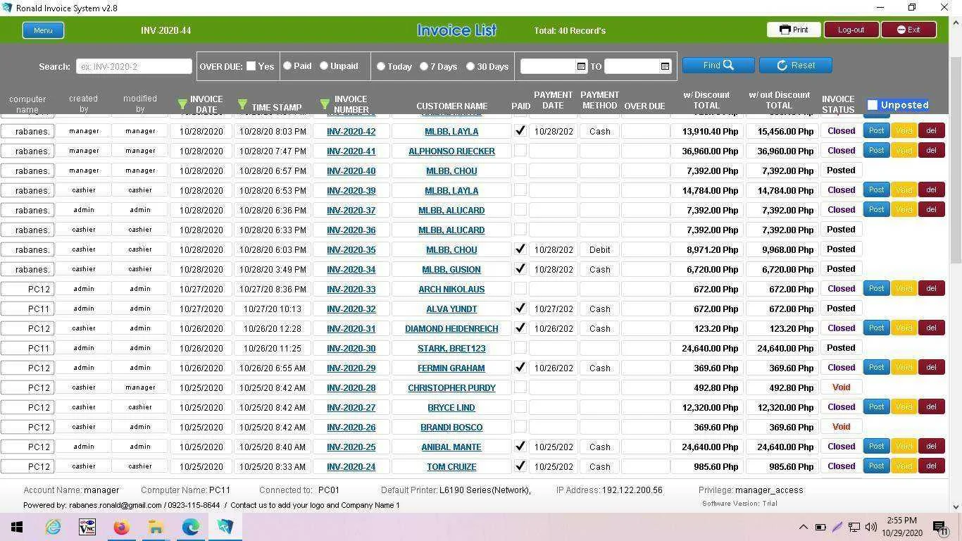Void invoice INV-2020-25
This screenshot has width=962, height=541.
click(904, 446)
